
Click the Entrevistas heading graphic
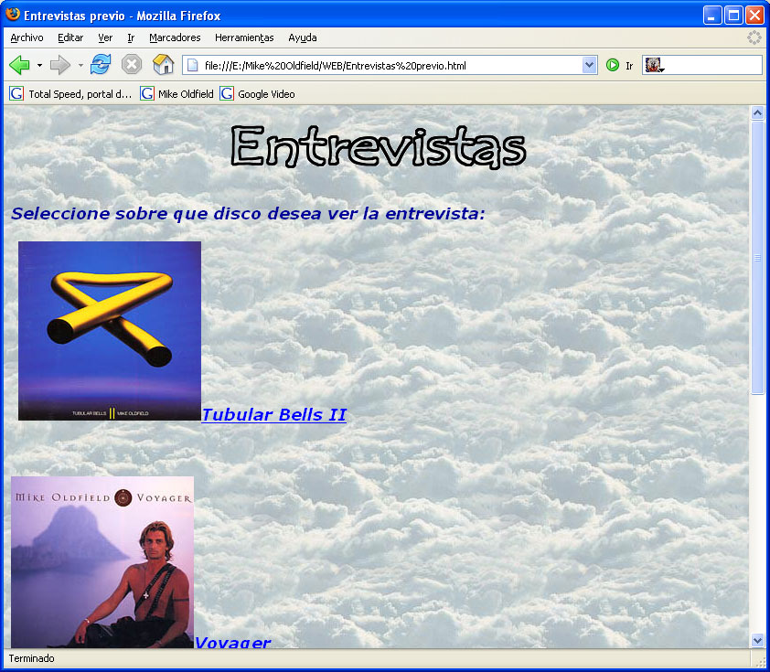[378, 147]
